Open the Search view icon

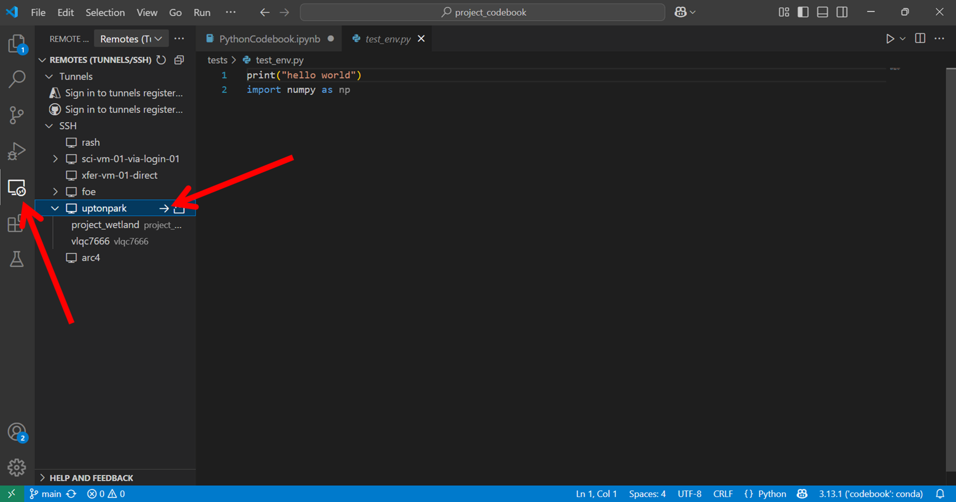point(17,79)
